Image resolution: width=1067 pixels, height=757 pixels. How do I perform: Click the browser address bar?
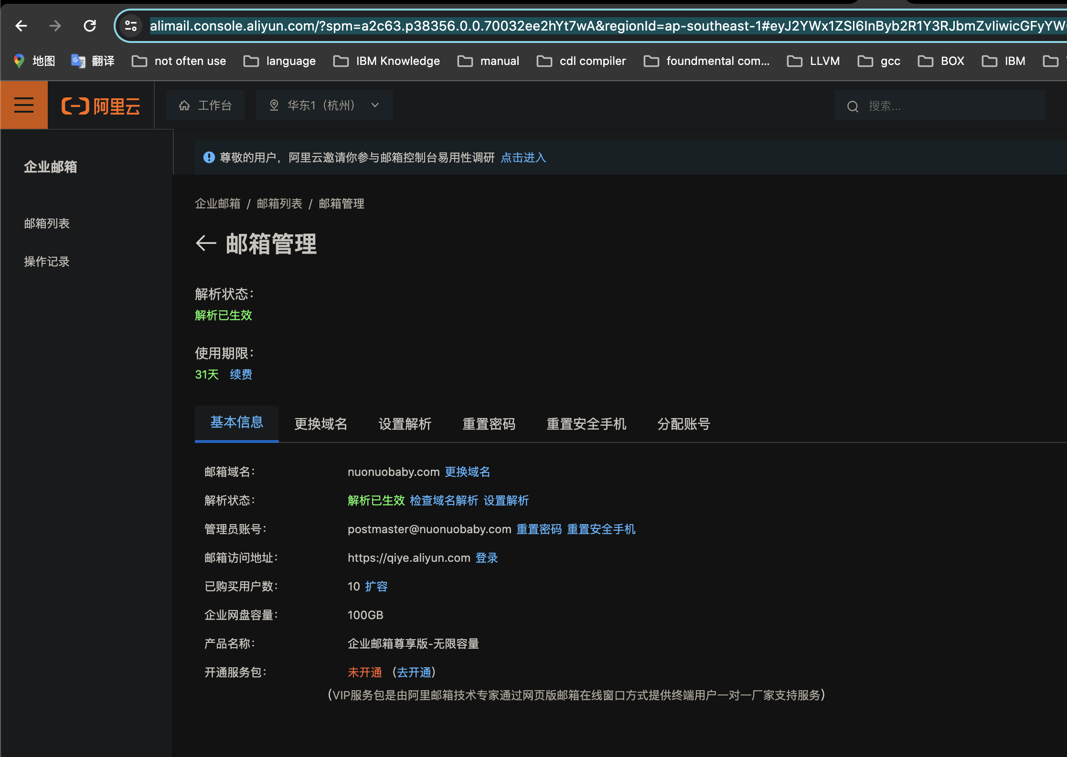(x=525, y=26)
